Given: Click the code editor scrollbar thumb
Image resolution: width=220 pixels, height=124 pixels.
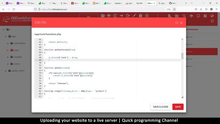Looking at the screenshot, I should (182, 56).
